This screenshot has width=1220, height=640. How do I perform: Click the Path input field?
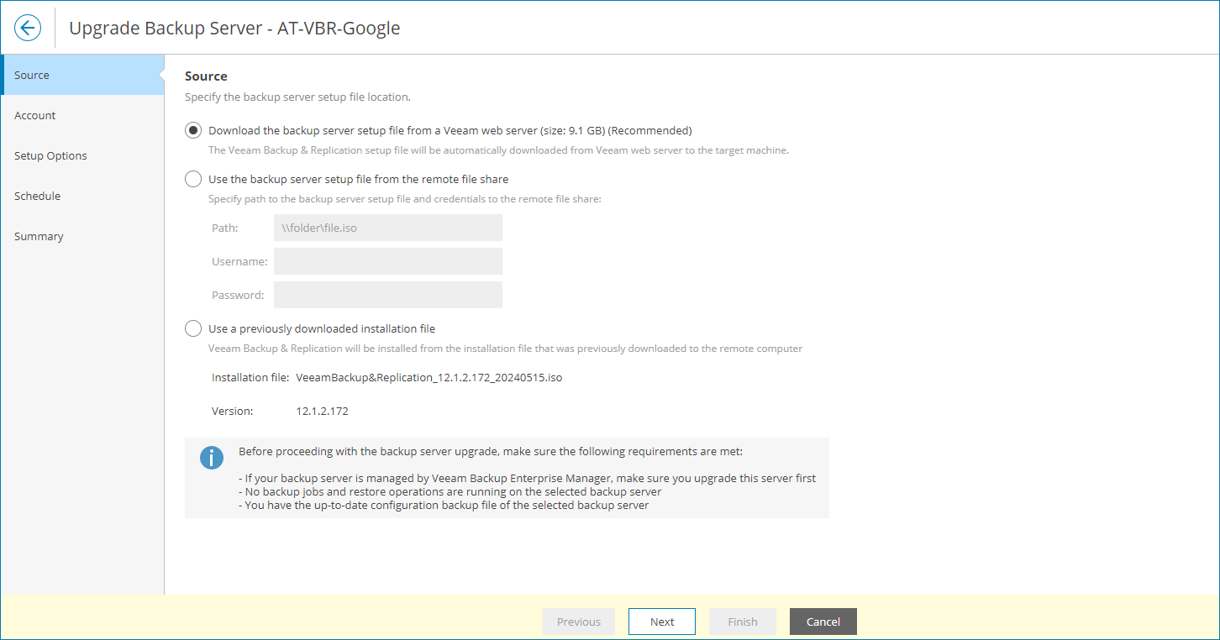tap(387, 227)
